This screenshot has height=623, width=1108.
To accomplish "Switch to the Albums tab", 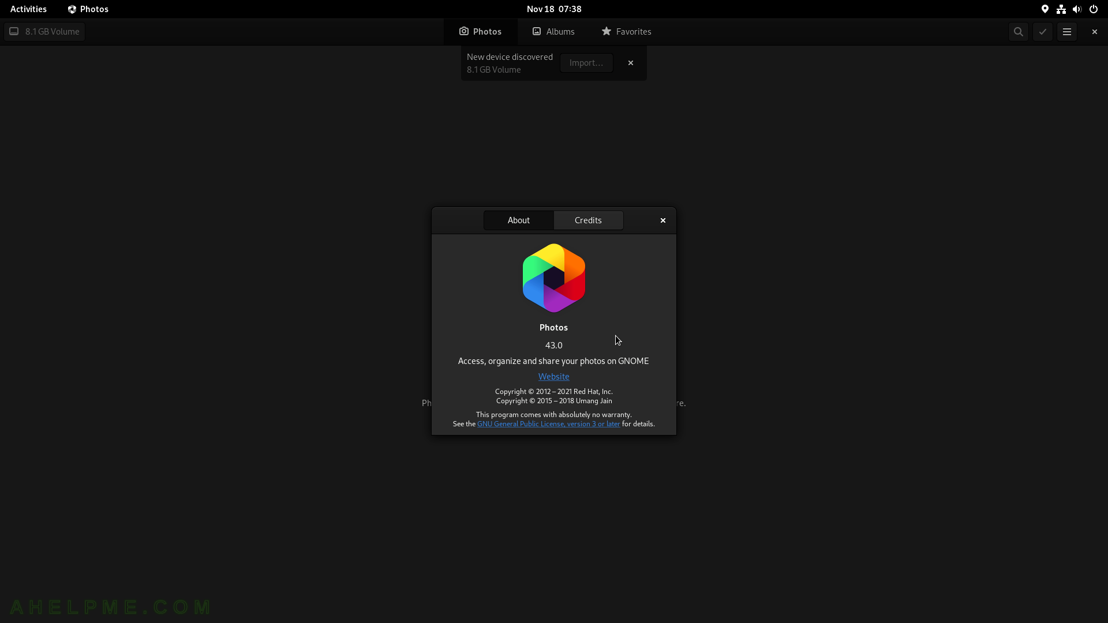I will tap(553, 32).
